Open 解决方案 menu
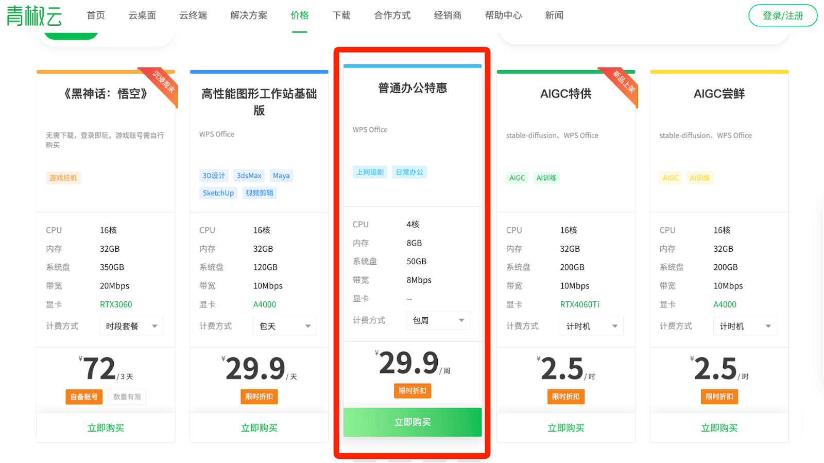Image resolution: width=824 pixels, height=463 pixels. pyautogui.click(x=249, y=15)
